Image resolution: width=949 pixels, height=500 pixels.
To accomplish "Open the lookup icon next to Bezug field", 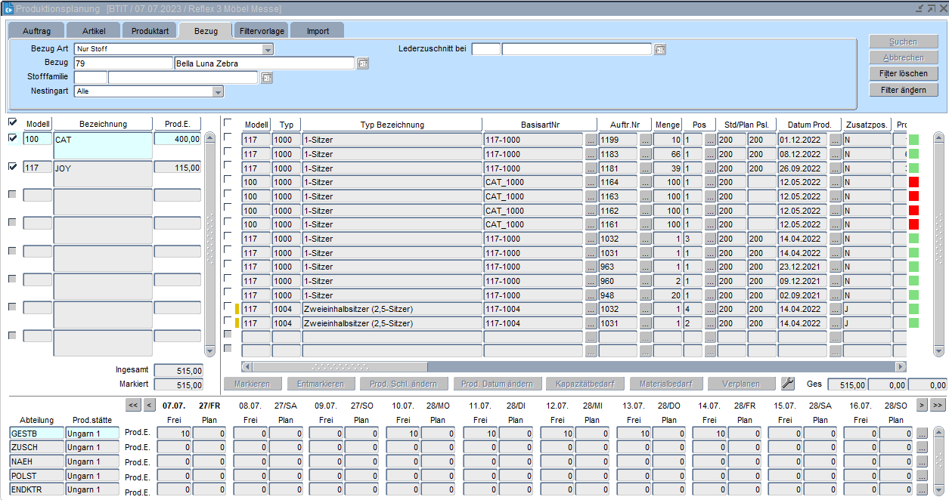I will point(363,63).
